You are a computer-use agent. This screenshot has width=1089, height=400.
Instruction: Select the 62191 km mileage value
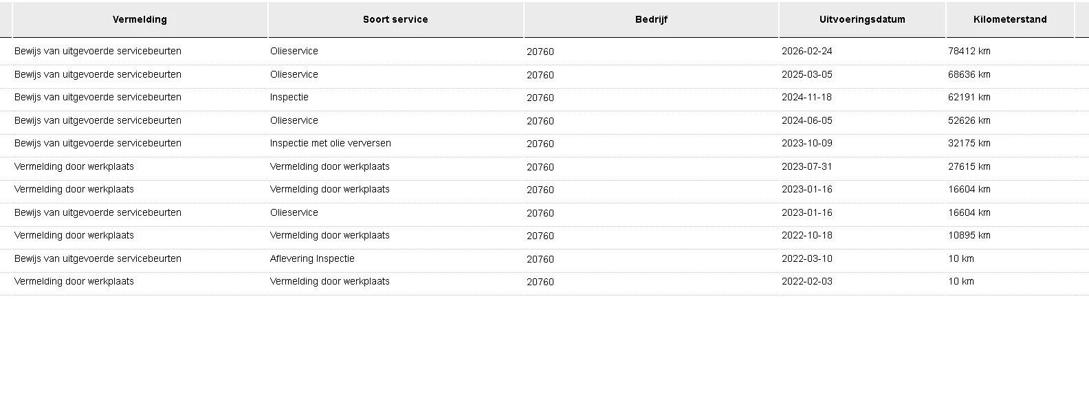(969, 97)
